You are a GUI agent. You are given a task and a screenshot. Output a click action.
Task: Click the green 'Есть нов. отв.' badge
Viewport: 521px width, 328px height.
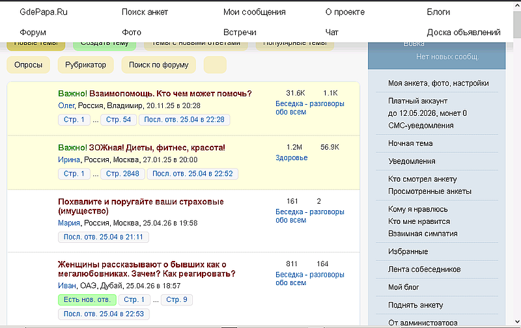pyautogui.click(x=87, y=300)
